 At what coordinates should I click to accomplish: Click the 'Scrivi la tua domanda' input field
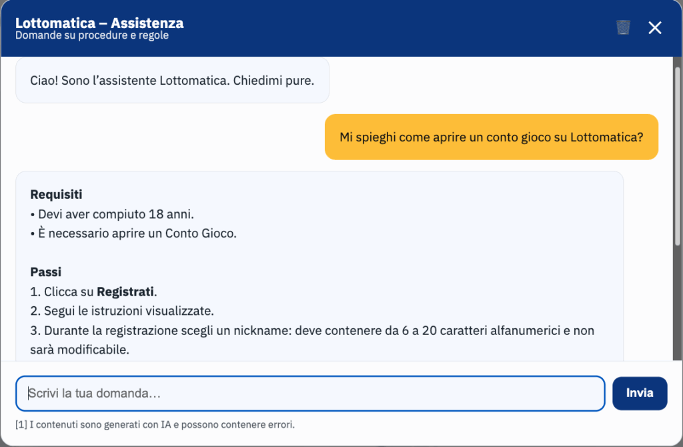click(x=310, y=394)
